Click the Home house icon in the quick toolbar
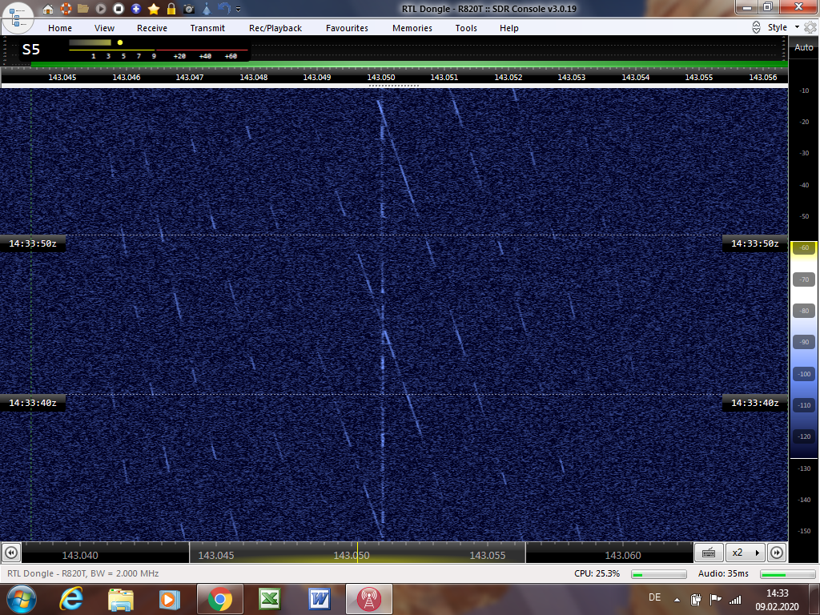Screen dimensions: 820x615 coord(48,9)
